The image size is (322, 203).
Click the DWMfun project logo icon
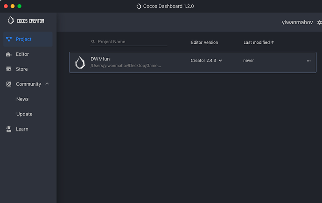pos(80,62)
